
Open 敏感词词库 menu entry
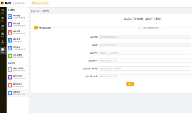pos(18,77)
